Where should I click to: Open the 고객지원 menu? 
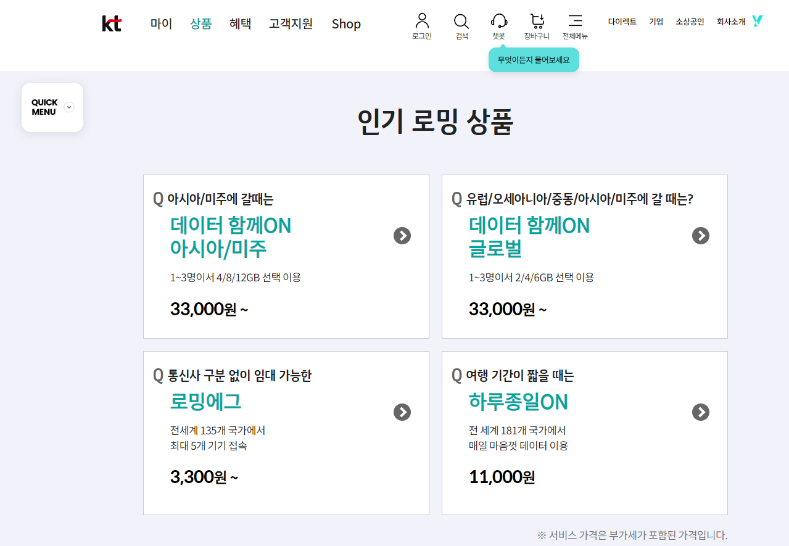point(291,23)
